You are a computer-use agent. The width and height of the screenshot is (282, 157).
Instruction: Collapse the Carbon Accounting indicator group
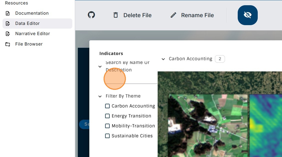coord(163,59)
